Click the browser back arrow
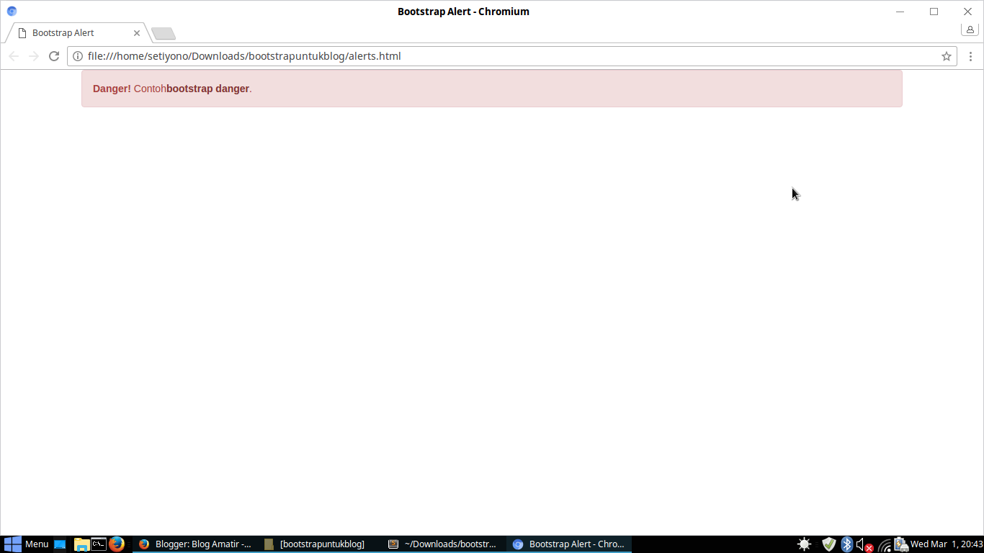 (14, 56)
